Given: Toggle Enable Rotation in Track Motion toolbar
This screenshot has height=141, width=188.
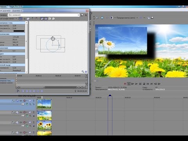Looking at the screenshot, I should pyautogui.click(x=20, y=19).
